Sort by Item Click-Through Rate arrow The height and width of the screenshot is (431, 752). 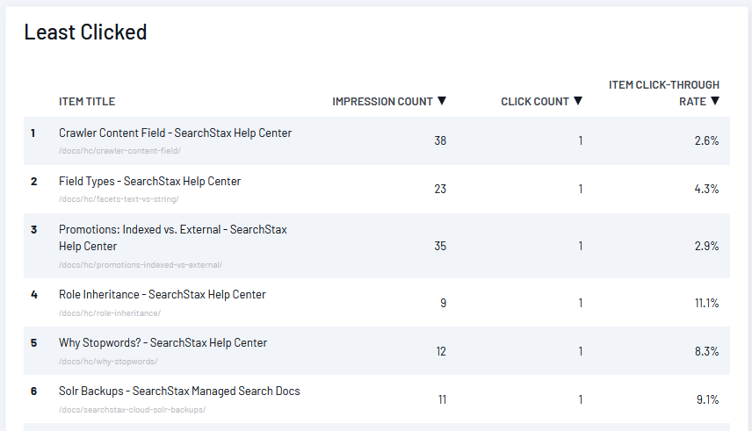pos(715,101)
